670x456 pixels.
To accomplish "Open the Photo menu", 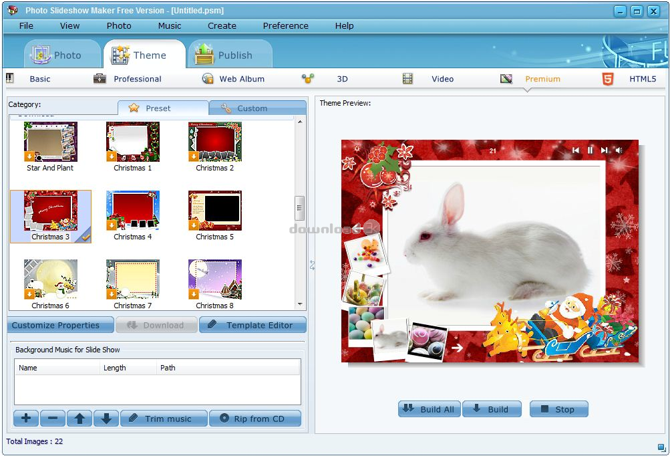I will 119,25.
